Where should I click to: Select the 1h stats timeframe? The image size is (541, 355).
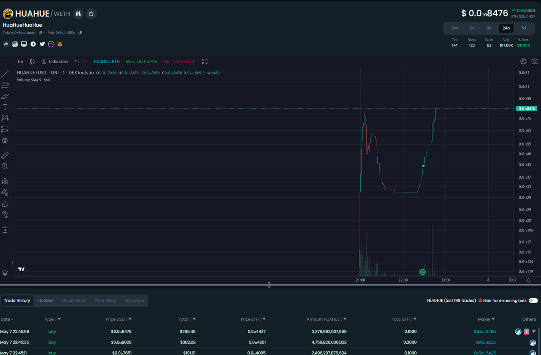472,28
